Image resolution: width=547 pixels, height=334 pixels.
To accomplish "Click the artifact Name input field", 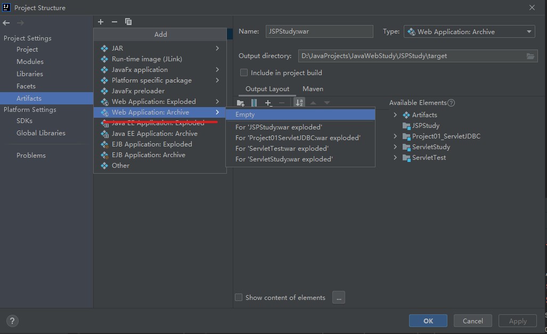I will click(319, 31).
